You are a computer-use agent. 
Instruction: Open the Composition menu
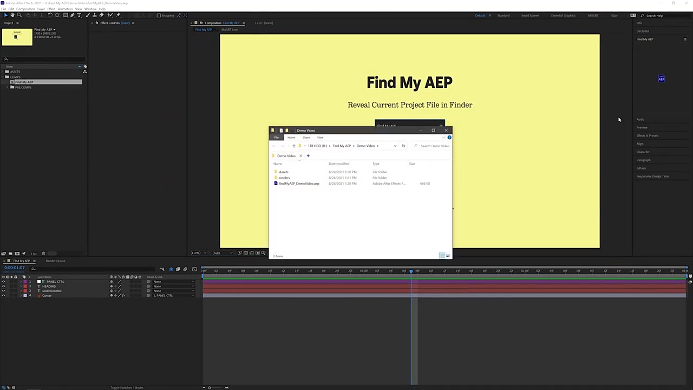[x=25, y=9]
